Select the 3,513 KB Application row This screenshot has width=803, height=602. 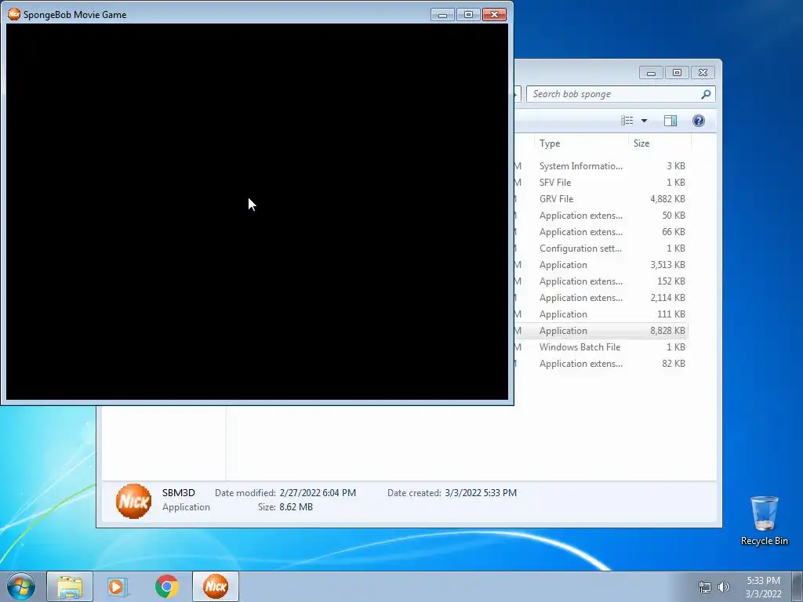coord(601,265)
